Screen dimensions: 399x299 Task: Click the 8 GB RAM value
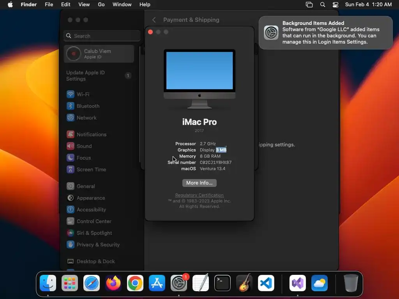[x=210, y=156]
